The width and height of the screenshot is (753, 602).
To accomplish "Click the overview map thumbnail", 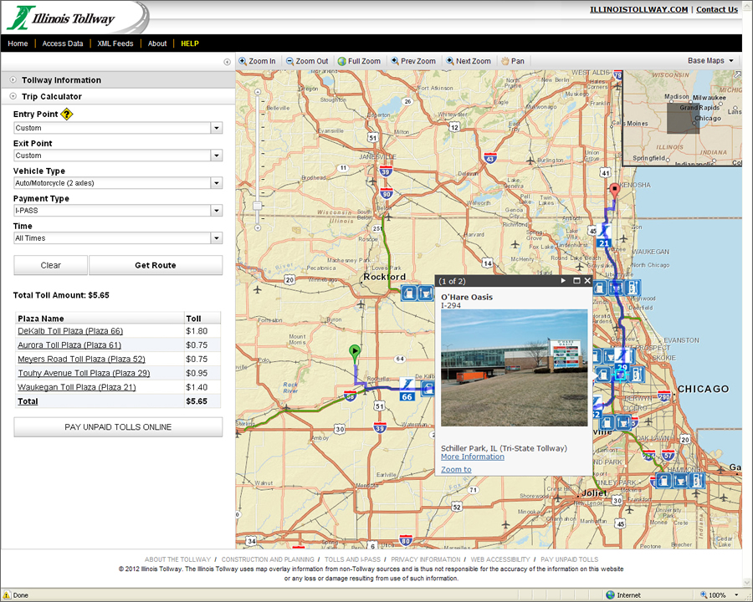I will pos(683,118).
